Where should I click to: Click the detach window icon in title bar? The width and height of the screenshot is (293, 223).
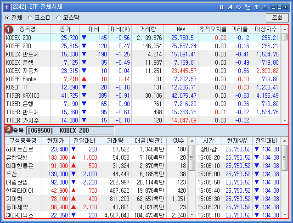click(x=247, y=7)
